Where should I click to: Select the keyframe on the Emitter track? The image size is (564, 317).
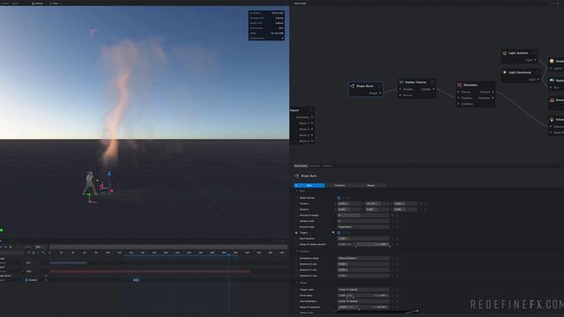click(137, 280)
